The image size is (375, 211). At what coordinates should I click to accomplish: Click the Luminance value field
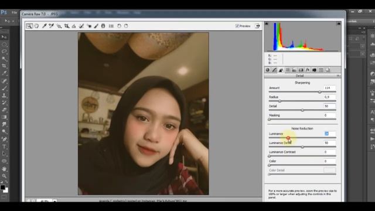(329, 134)
